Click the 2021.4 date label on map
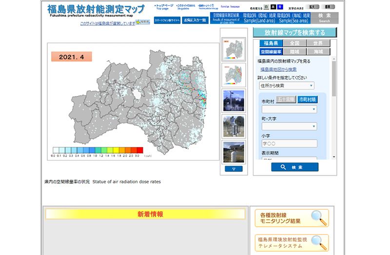The height and width of the screenshot is (255, 390). [x=72, y=57]
